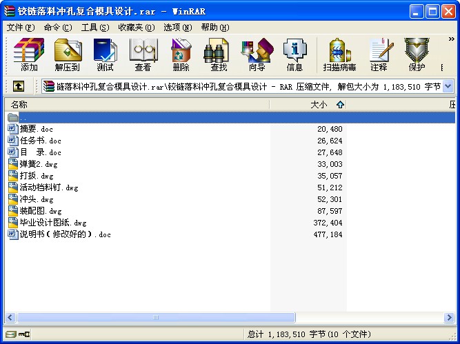Open the 向导 (Wizard) toolbar icon

click(257, 55)
